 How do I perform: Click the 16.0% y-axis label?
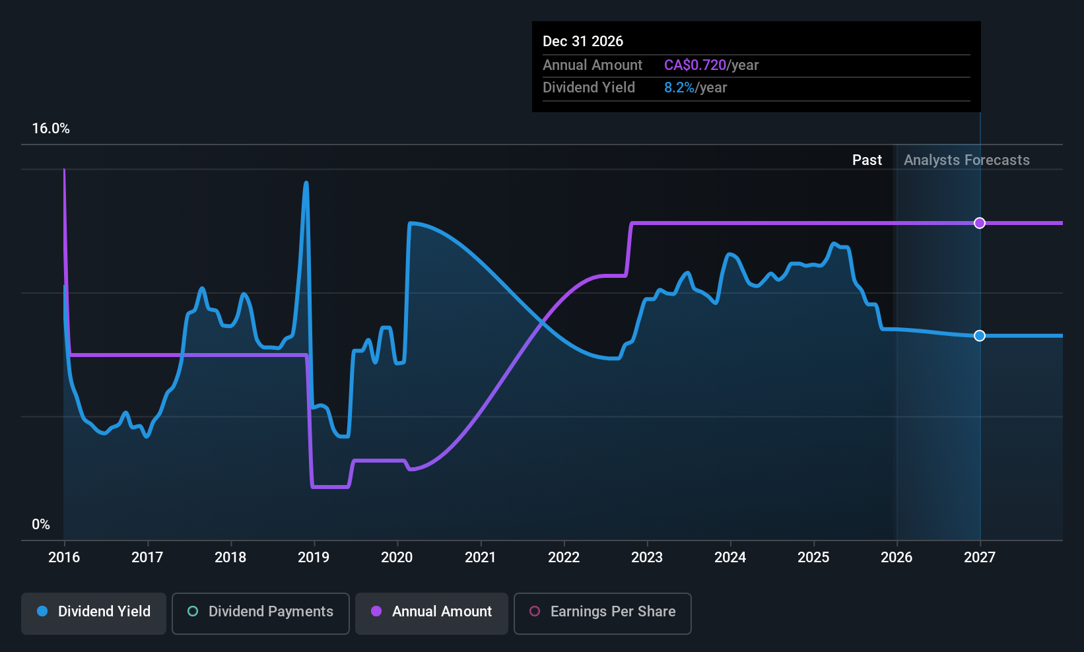click(x=51, y=129)
